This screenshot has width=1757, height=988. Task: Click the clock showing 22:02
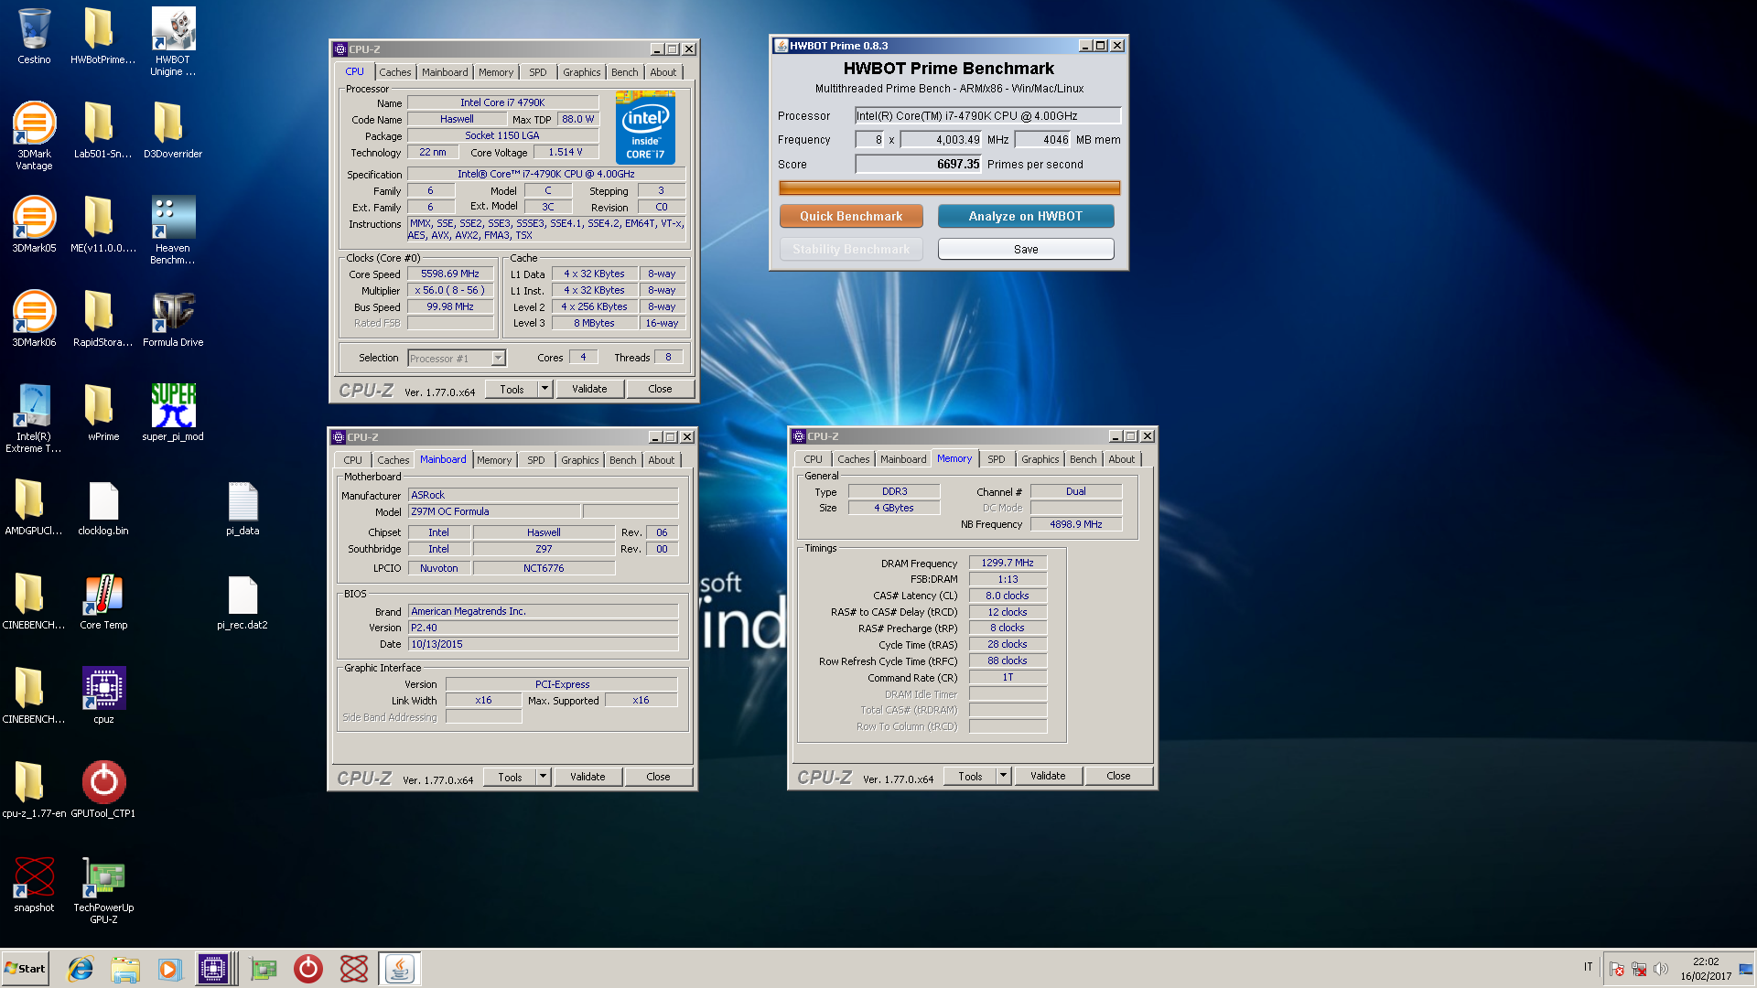1706,961
